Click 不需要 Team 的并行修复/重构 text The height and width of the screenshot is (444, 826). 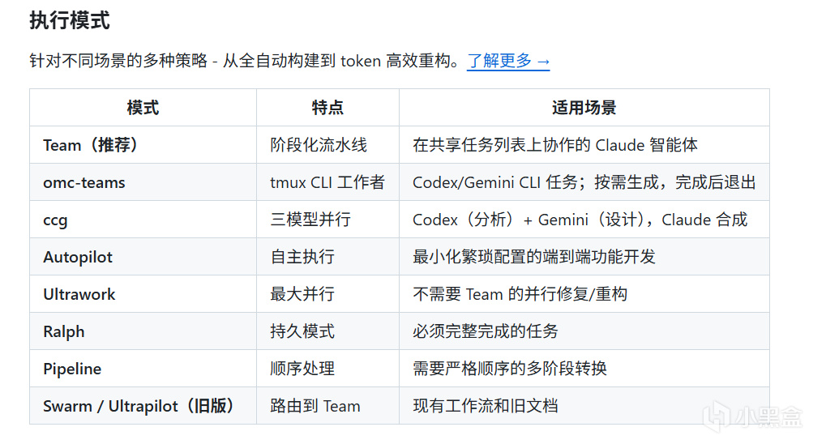pyautogui.click(x=520, y=294)
